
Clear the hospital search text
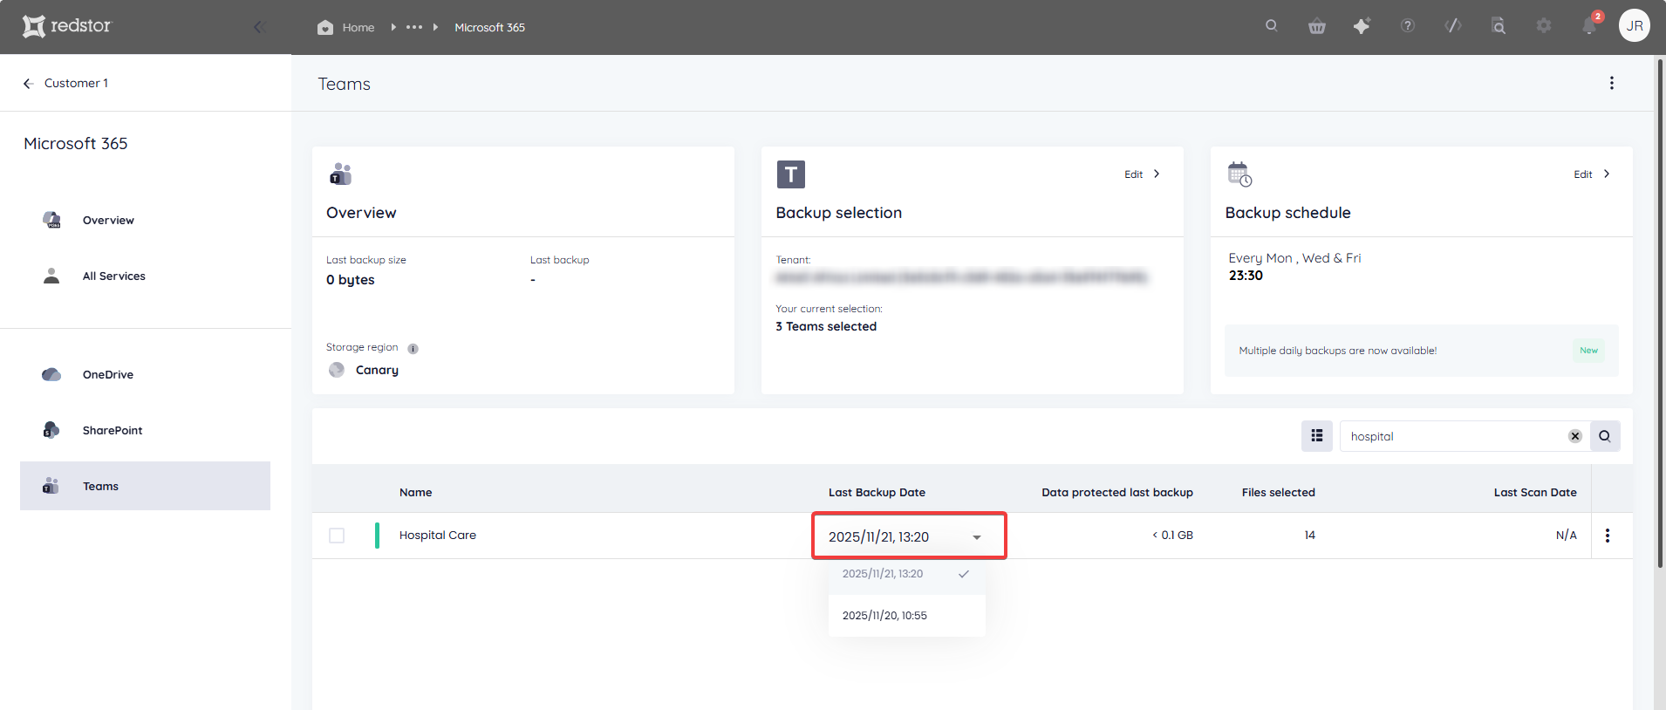(1575, 436)
